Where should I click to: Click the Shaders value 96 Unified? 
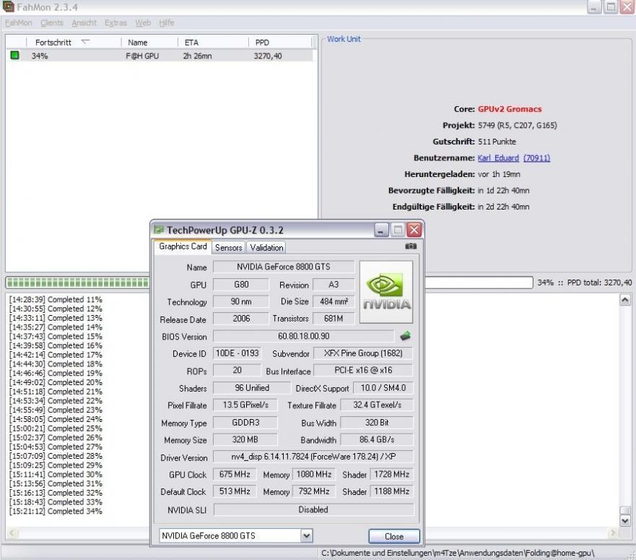251,388
